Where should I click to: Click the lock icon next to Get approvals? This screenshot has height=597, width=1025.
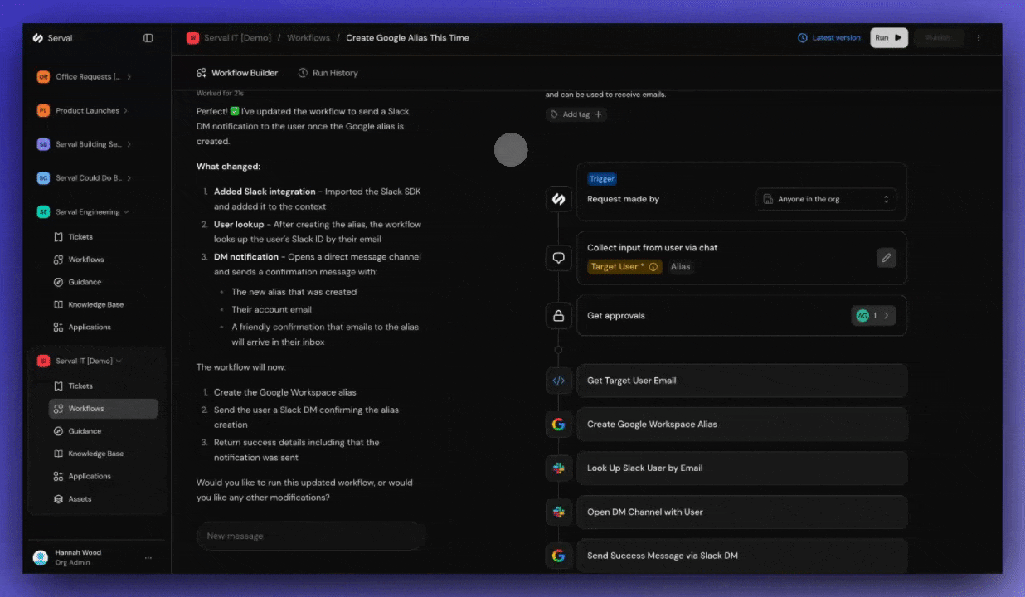(x=558, y=315)
